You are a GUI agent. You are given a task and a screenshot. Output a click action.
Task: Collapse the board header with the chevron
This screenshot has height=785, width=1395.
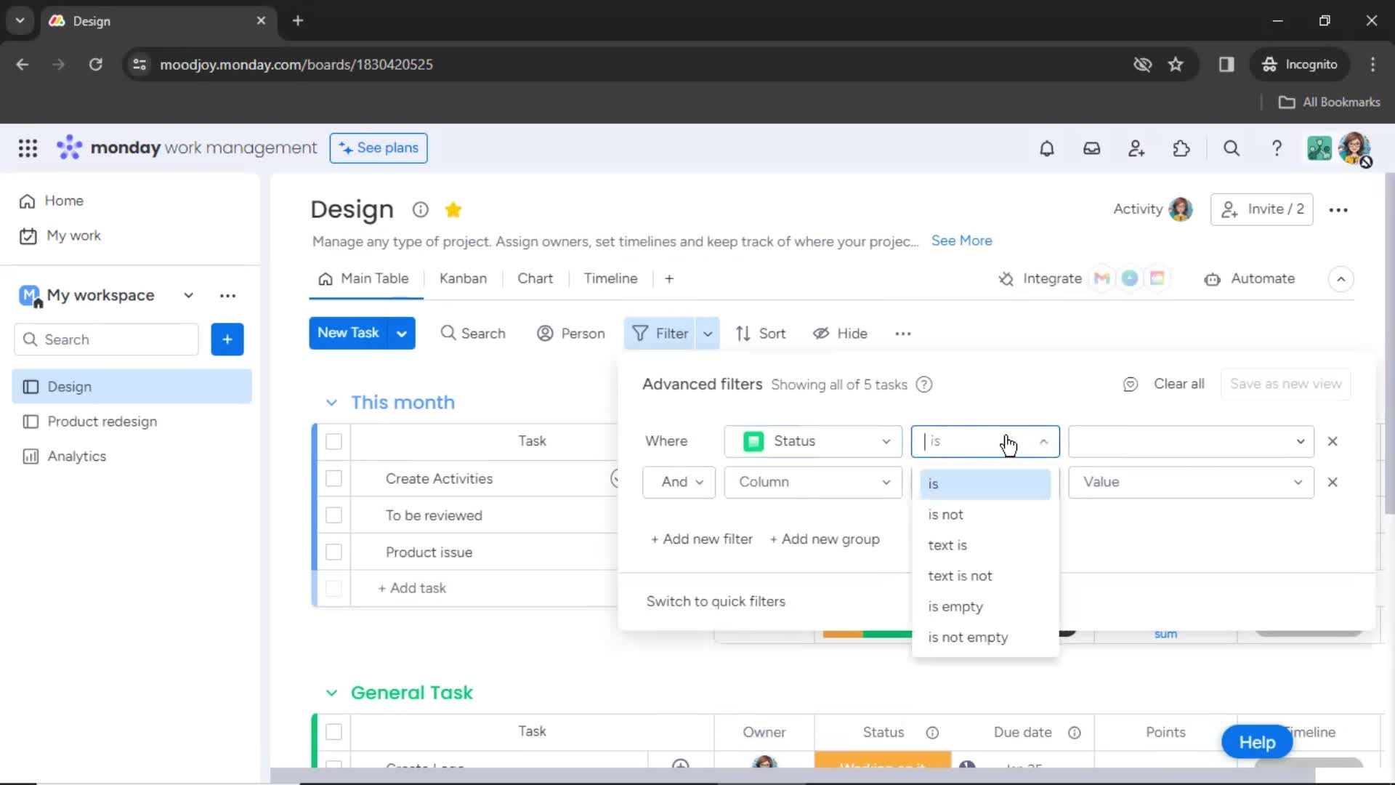click(x=1341, y=279)
